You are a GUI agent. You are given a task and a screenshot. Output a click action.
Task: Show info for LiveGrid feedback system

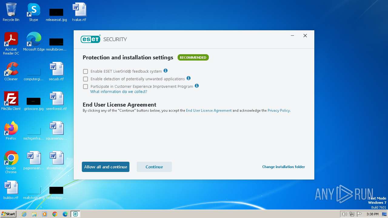[x=166, y=71]
